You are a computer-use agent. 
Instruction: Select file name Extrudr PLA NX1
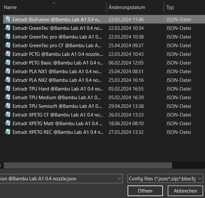(57, 72)
